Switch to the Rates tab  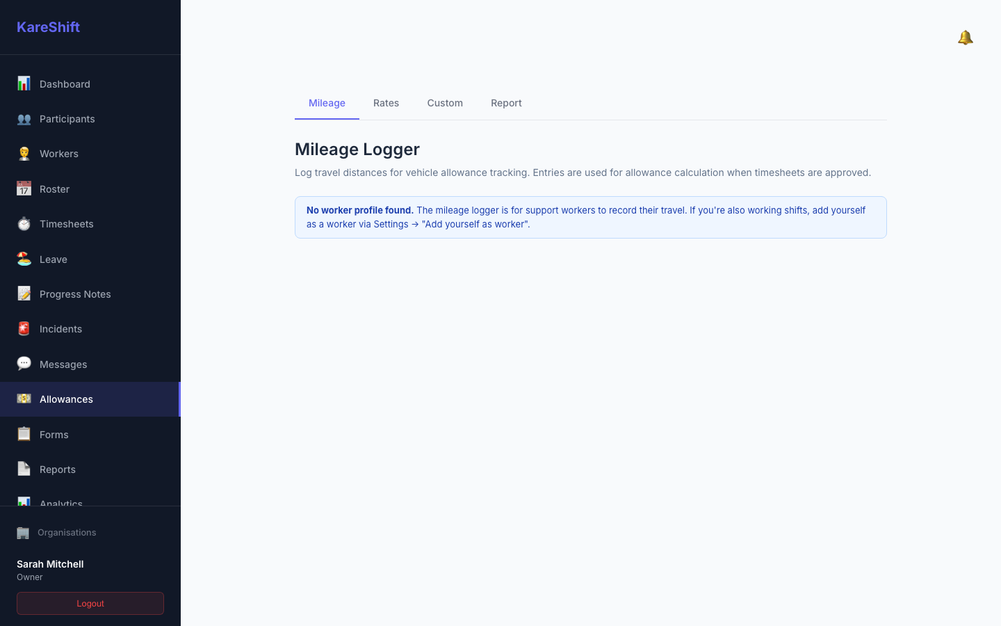(386, 103)
